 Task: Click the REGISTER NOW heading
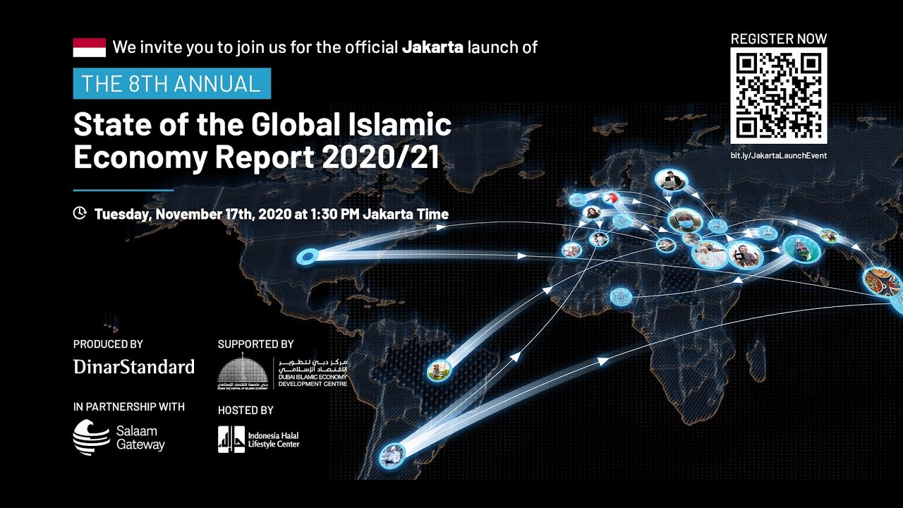coord(779,39)
